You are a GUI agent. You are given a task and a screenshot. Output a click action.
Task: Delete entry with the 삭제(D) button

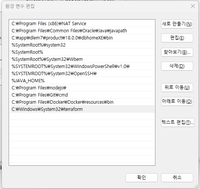[177, 66]
